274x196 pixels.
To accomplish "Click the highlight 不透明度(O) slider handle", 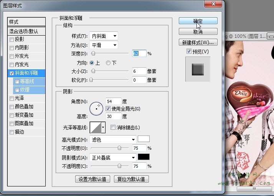I will pyautogui.click(x=119, y=148).
